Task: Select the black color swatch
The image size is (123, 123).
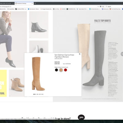Action: coord(56,70)
